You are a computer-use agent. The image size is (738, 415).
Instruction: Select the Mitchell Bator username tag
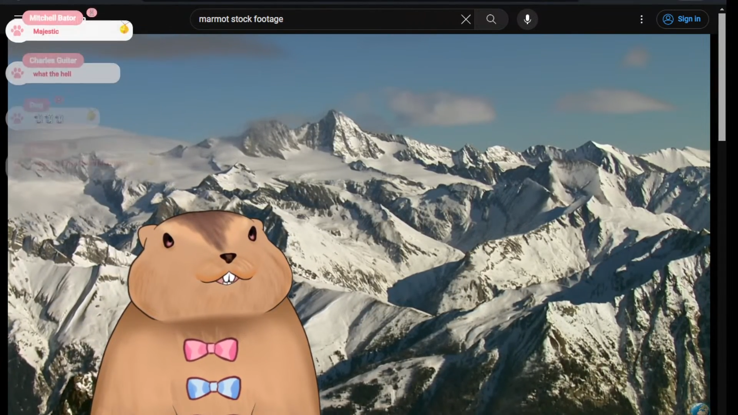(53, 18)
